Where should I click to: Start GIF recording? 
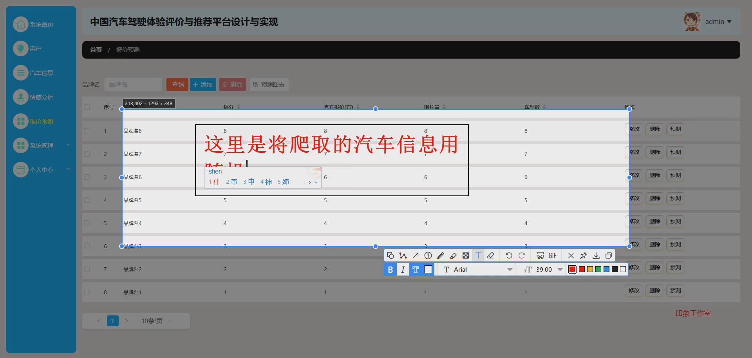tap(552, 255)
